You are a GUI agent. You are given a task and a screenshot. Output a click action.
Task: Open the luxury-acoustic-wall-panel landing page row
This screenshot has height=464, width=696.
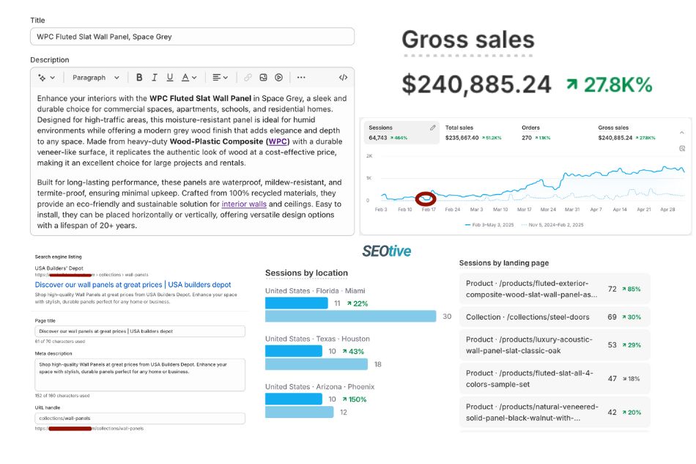555,345
